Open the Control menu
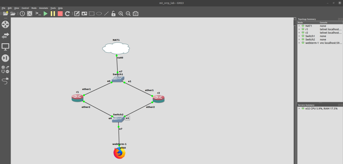Screen dimensions: 343x164 click(x=25, y=8)
